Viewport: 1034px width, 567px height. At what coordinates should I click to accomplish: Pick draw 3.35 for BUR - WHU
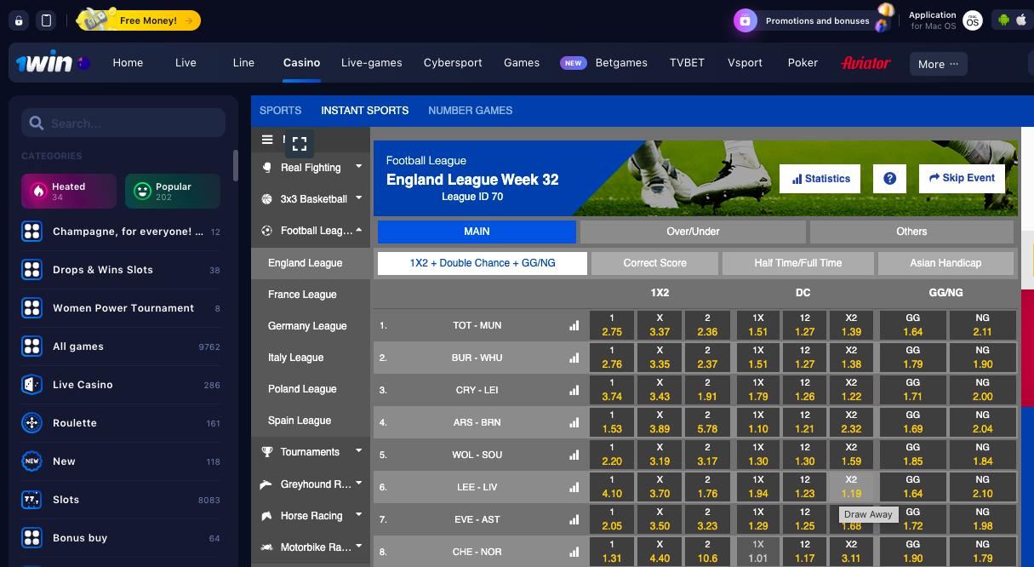[660, 358]
